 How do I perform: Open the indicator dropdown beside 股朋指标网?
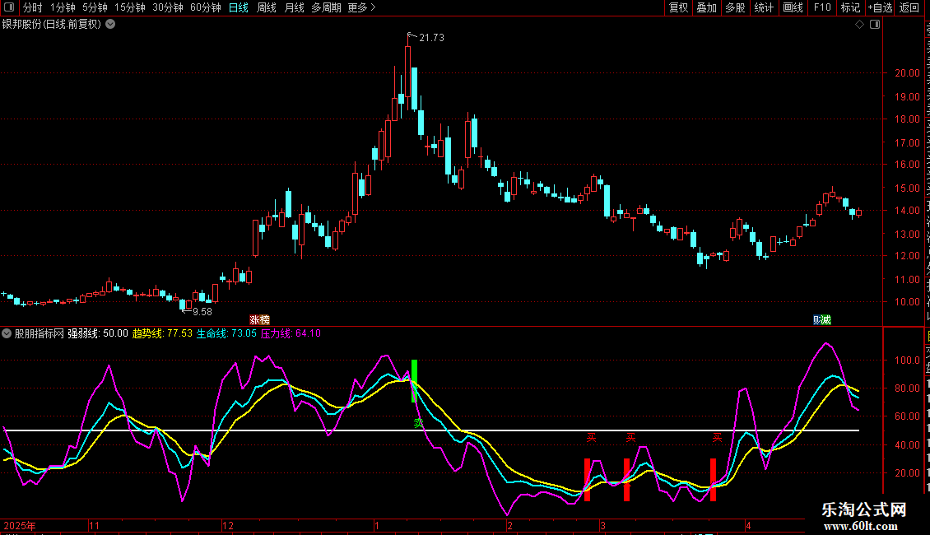point(7,333)
